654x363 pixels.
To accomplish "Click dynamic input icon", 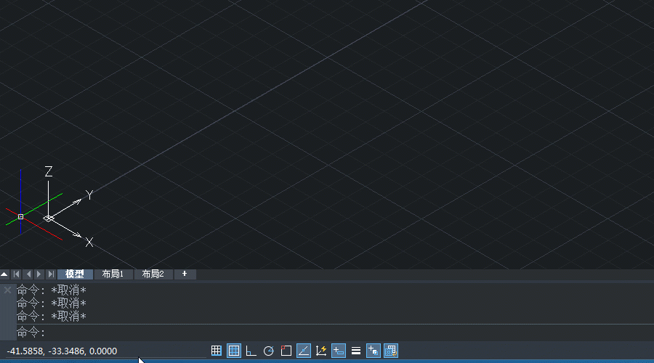I will (339, 351).
